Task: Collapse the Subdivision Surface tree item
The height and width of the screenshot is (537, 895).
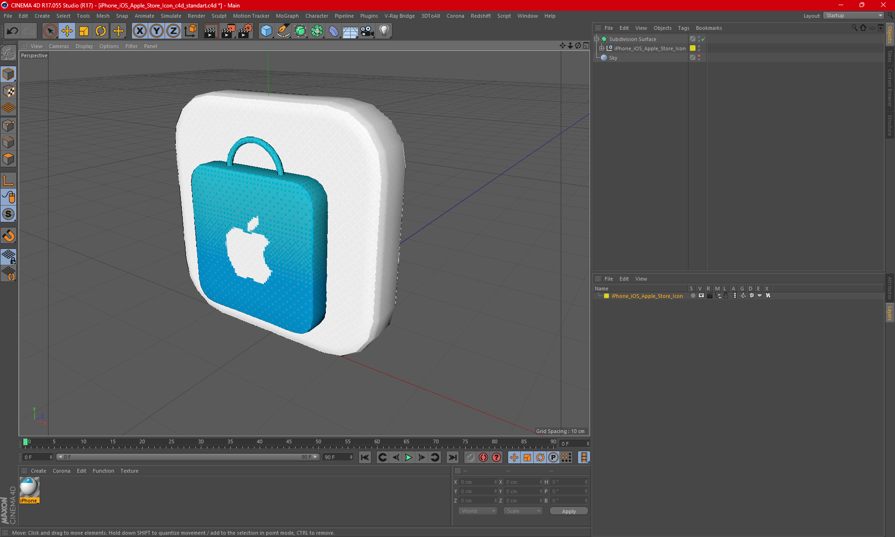Action: coord(597,39)
